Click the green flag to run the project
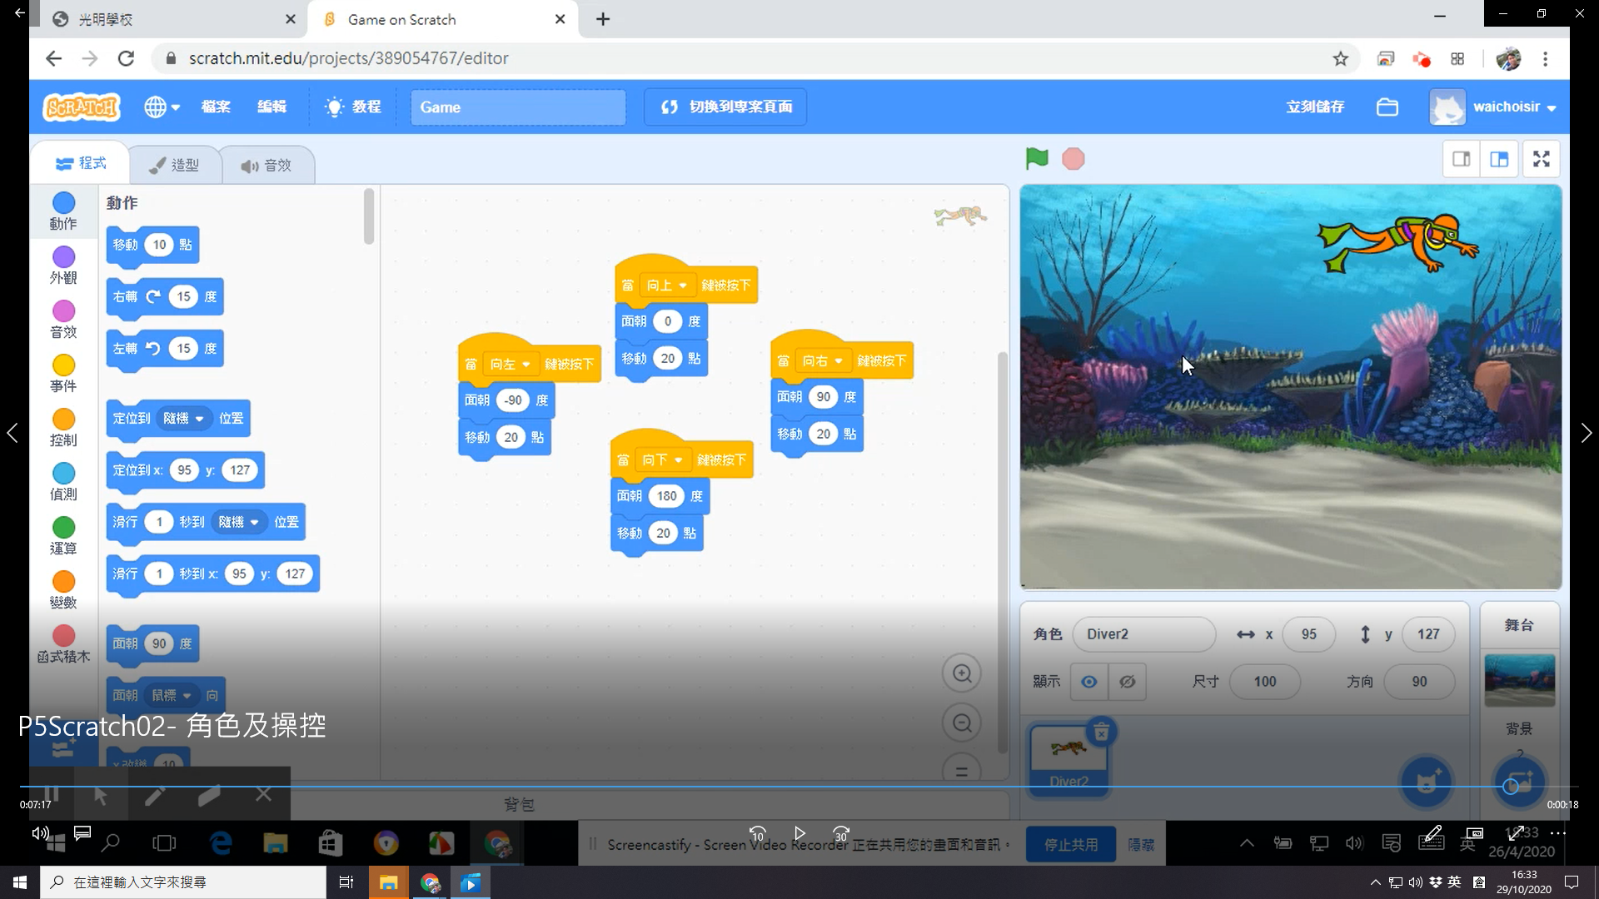 point(1037,158)
